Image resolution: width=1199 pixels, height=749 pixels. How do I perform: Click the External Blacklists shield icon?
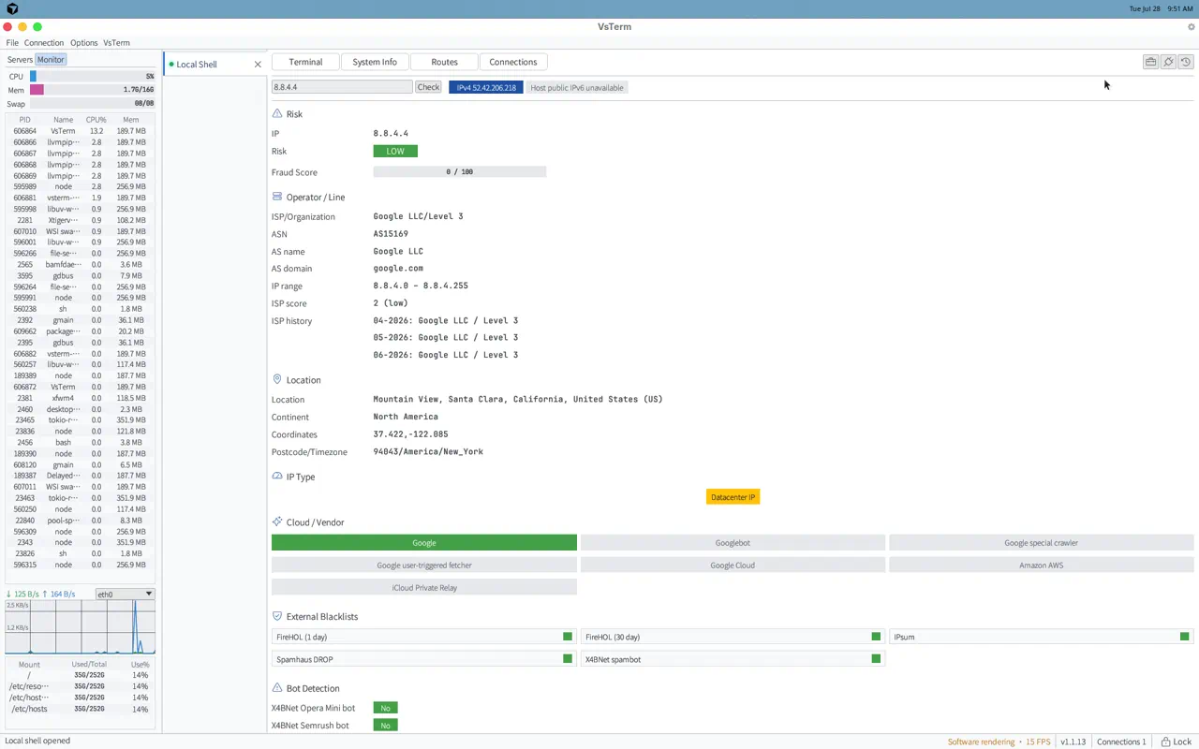tap(276, 616)
